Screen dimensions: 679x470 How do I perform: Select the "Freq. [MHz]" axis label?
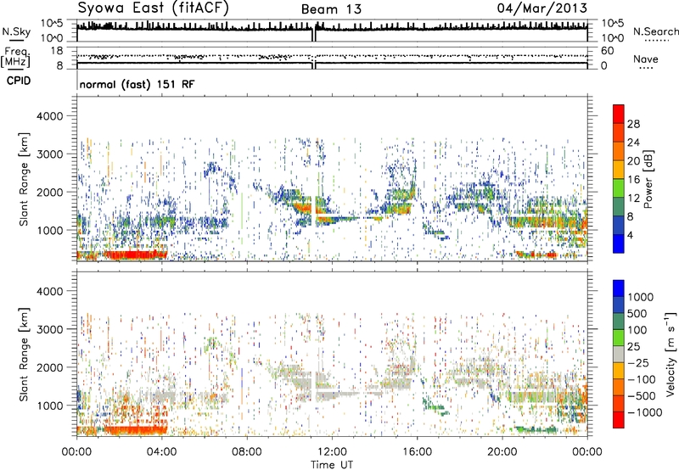coord(15,58)
